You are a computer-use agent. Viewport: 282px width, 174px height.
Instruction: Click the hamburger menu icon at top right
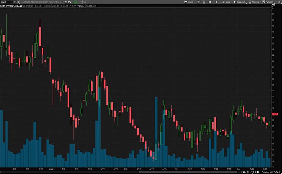point(279,2)
